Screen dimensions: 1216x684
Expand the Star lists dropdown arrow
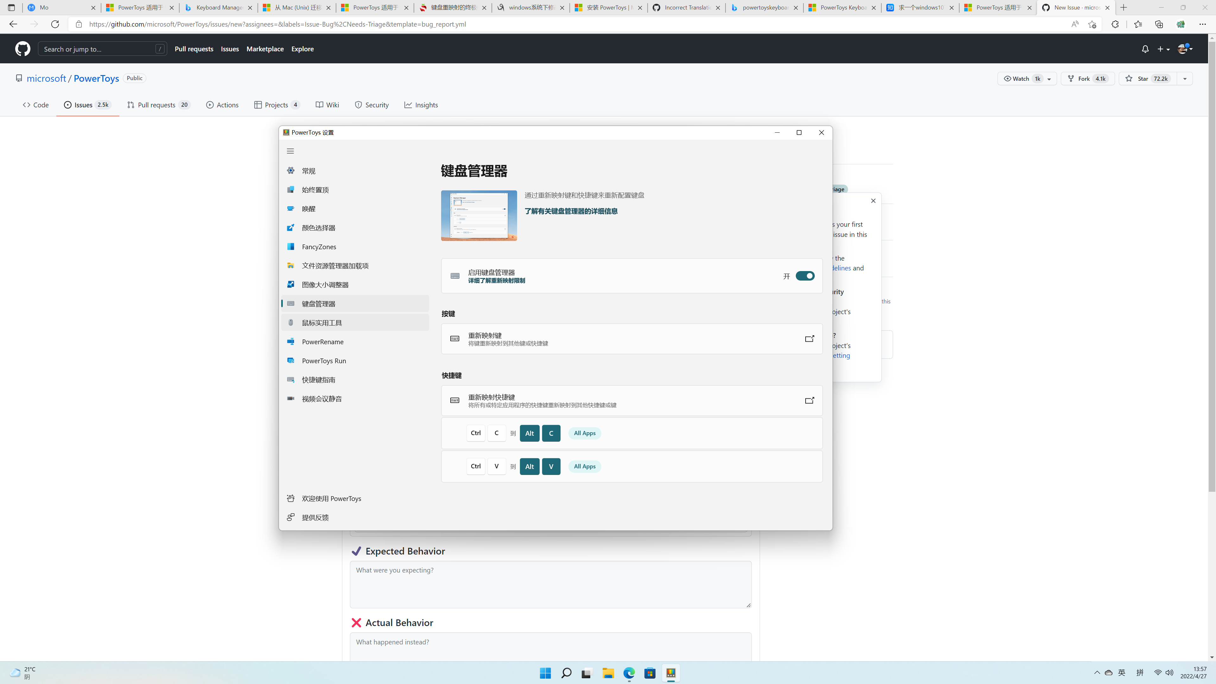click(x=1185, y=78)
